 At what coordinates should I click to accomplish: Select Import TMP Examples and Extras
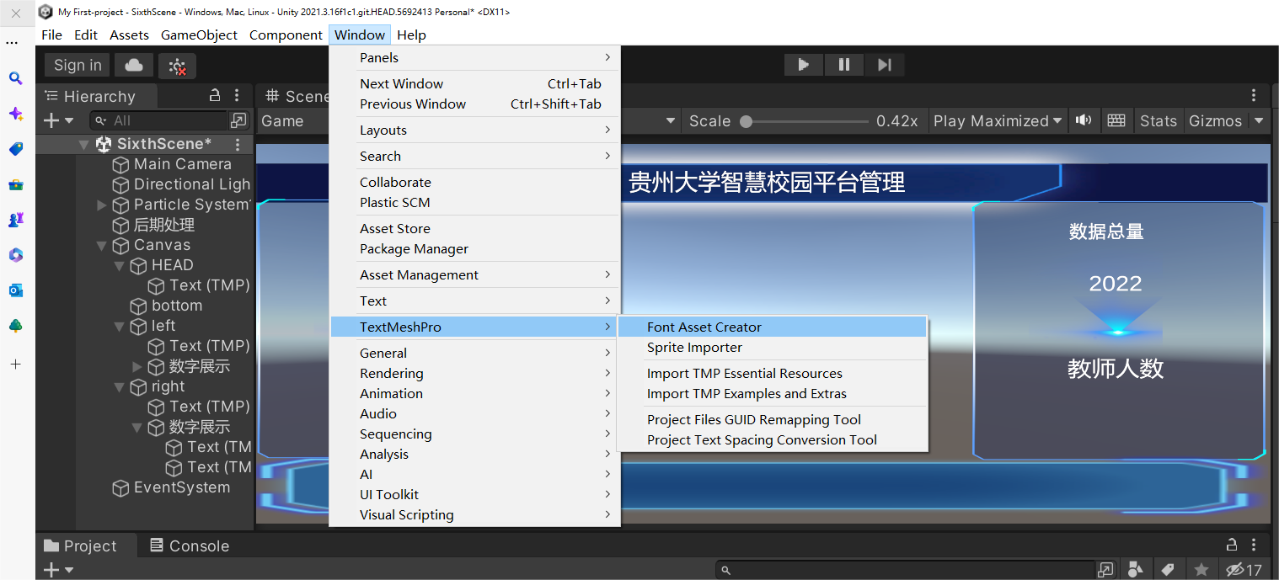pyautogui.click(x=772, y=393)
